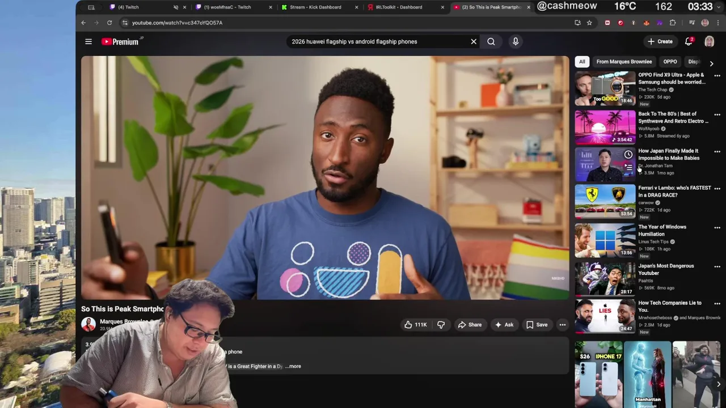Click 'How Japan Finally Made It Impossible' title
Image resolution: width=726 pixels, height=408 pixels.
(669, 154)
